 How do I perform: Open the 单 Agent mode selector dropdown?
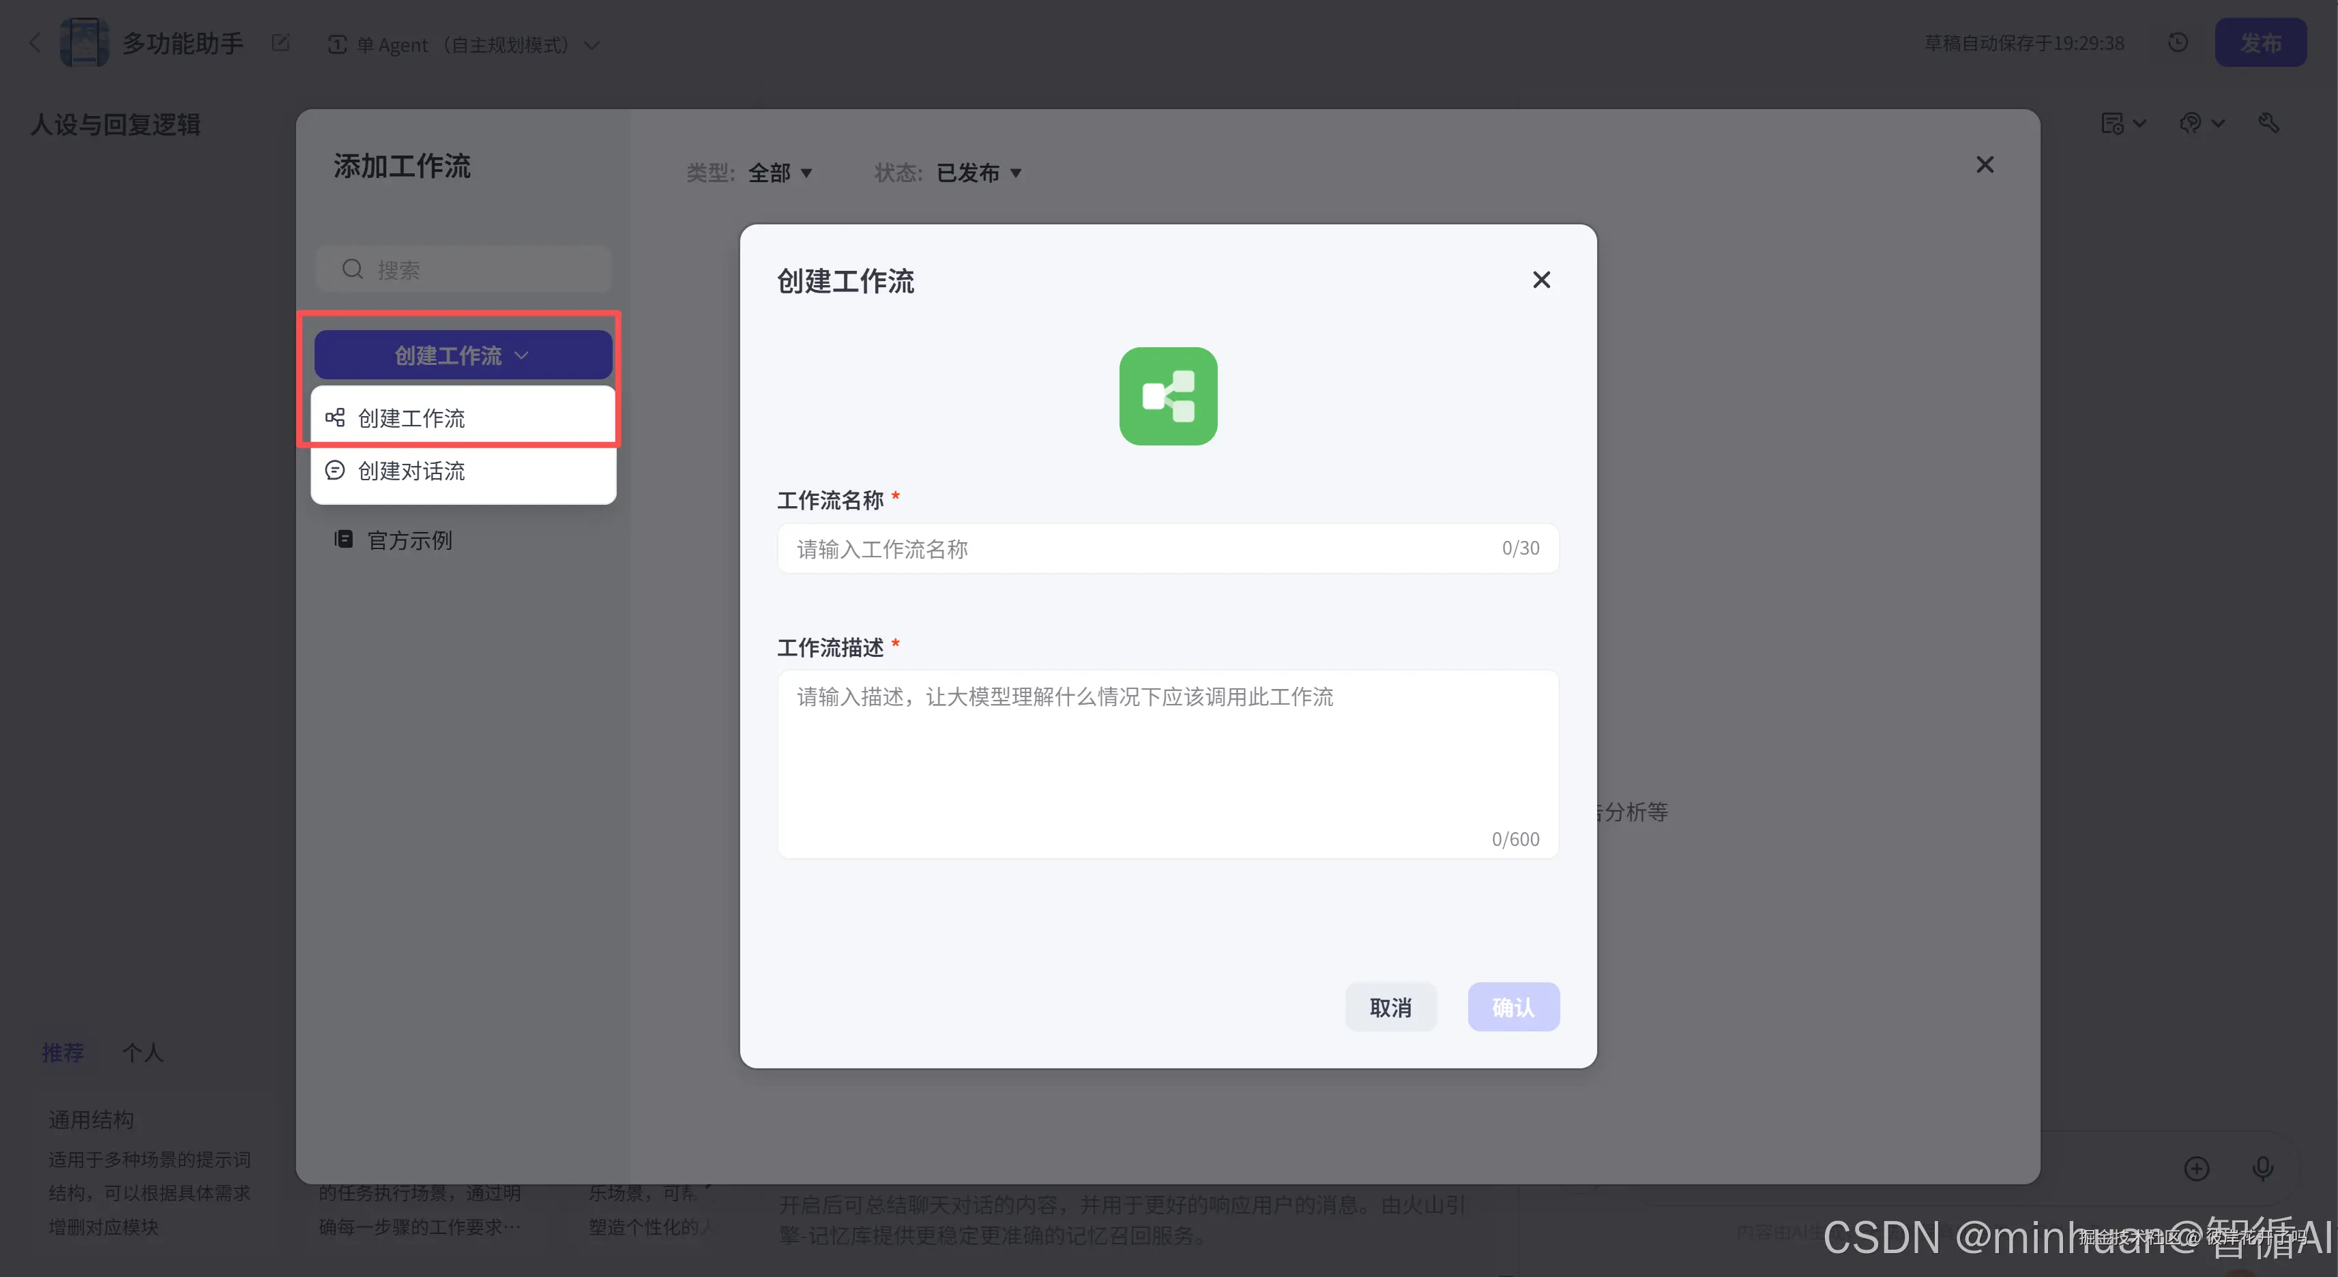pos(463,44)
